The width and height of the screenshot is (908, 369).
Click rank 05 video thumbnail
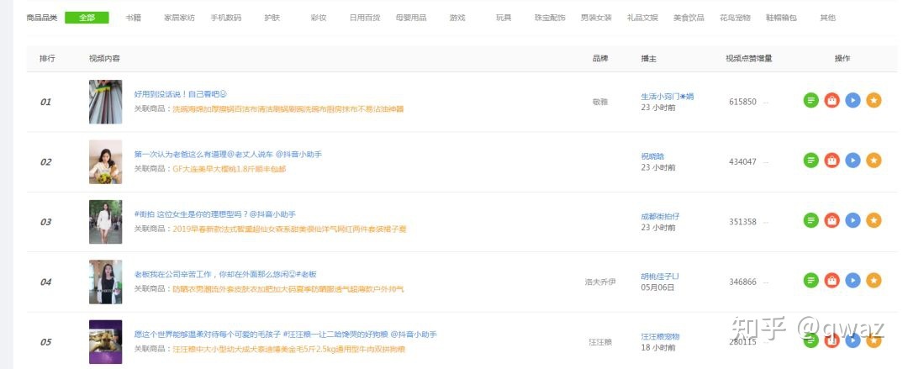point(105,342)
